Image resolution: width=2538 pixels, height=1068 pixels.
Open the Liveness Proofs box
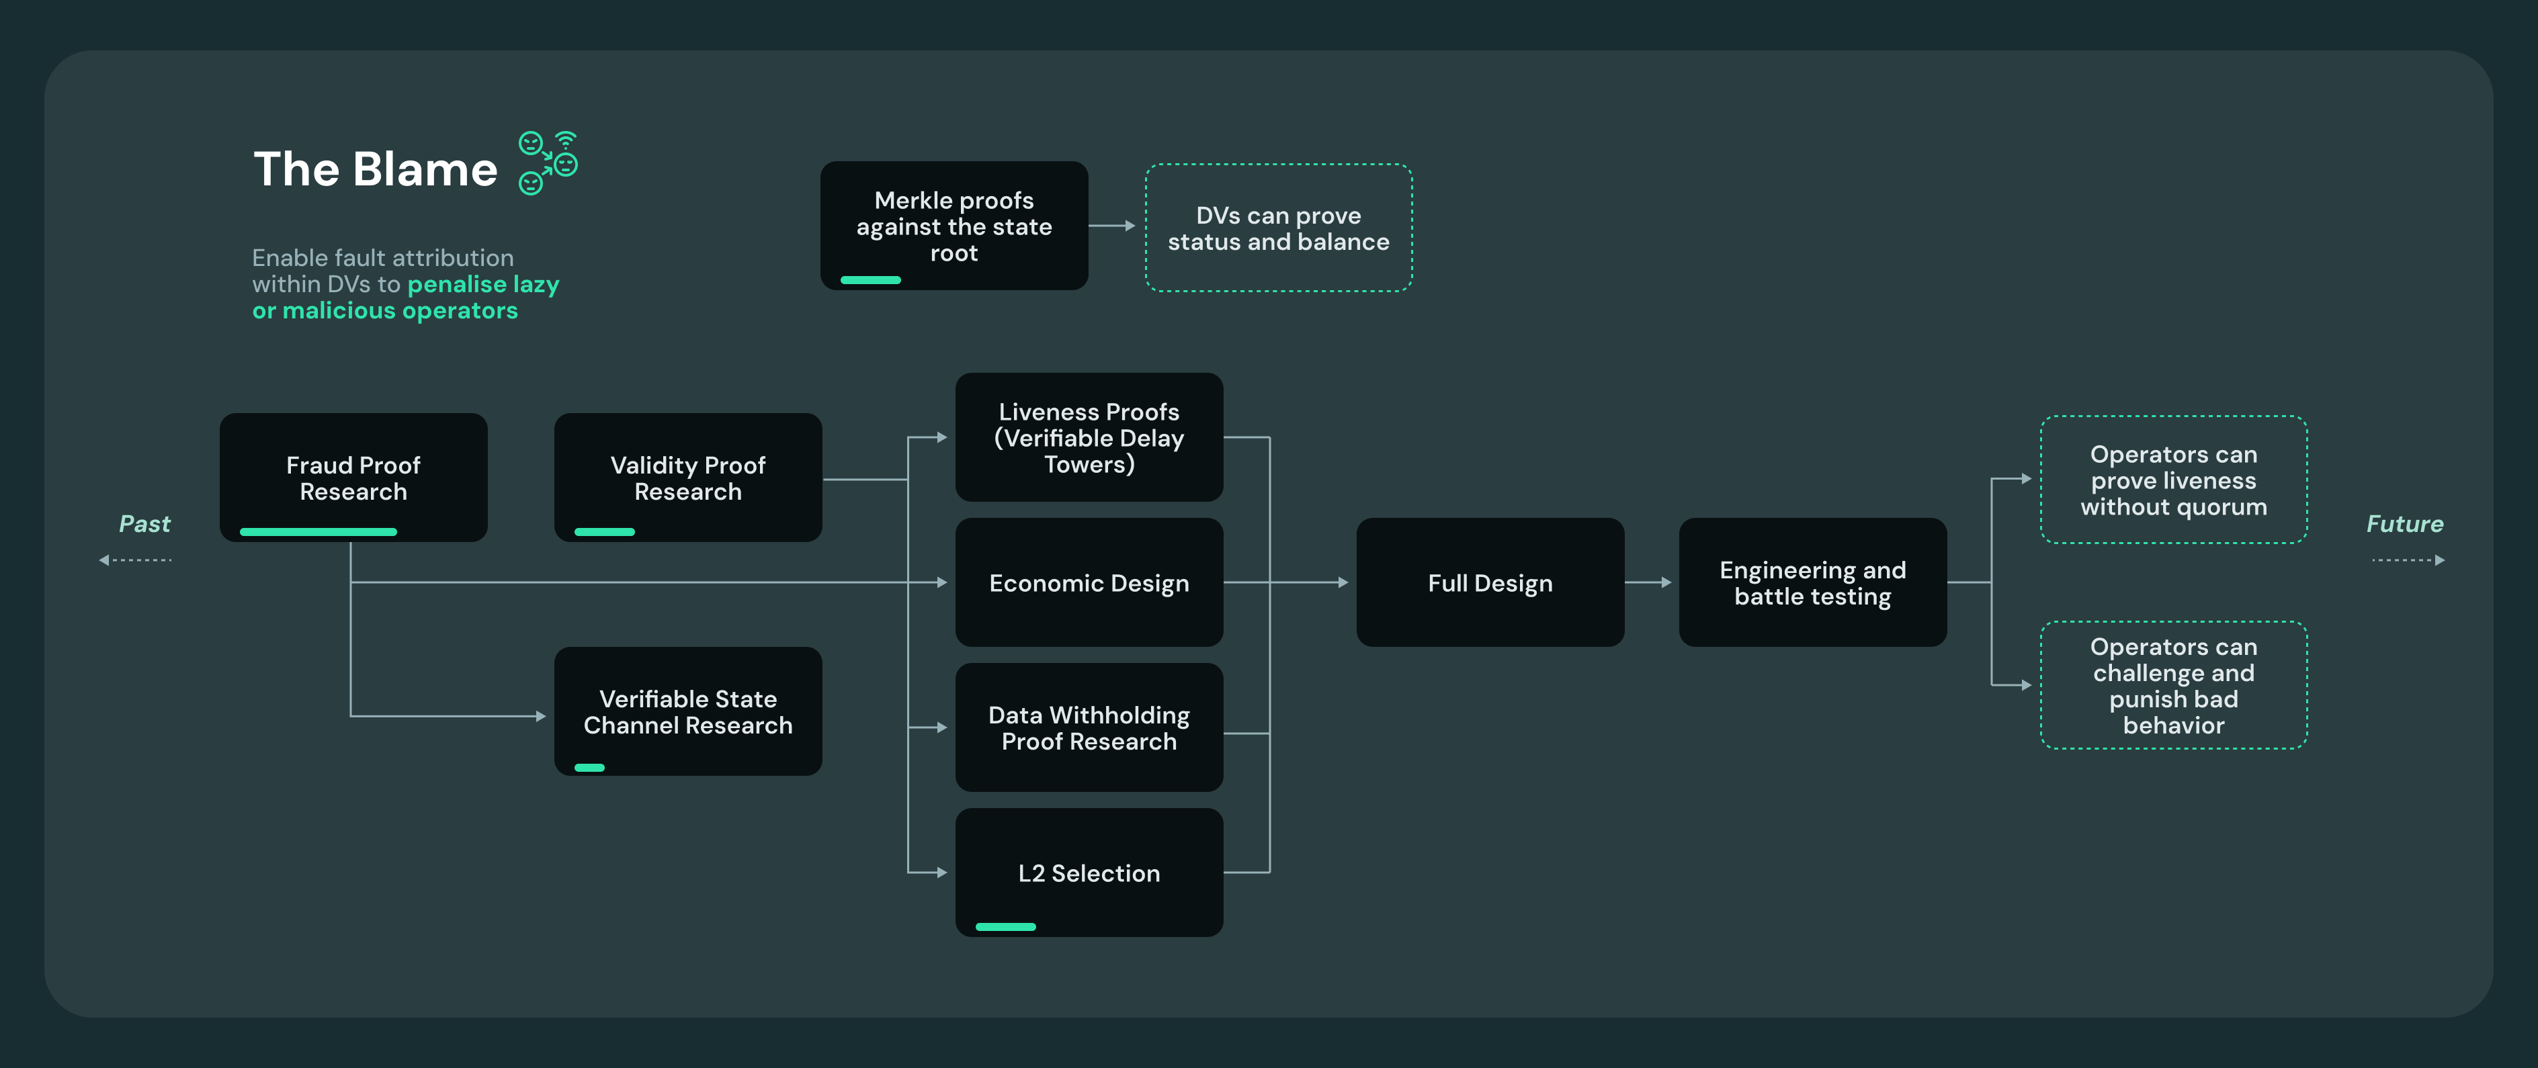point(1089,437)
